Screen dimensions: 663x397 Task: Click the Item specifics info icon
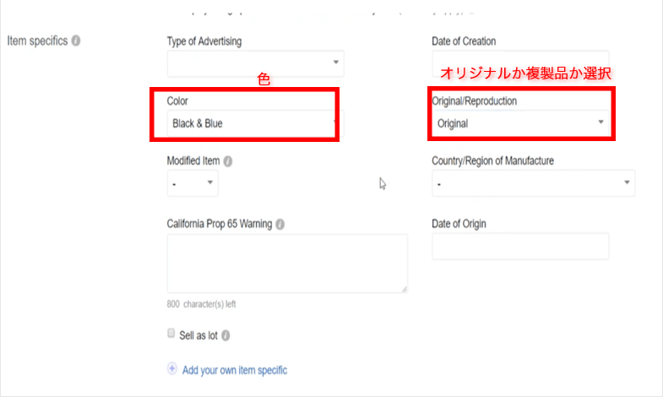tap(76, 41)
